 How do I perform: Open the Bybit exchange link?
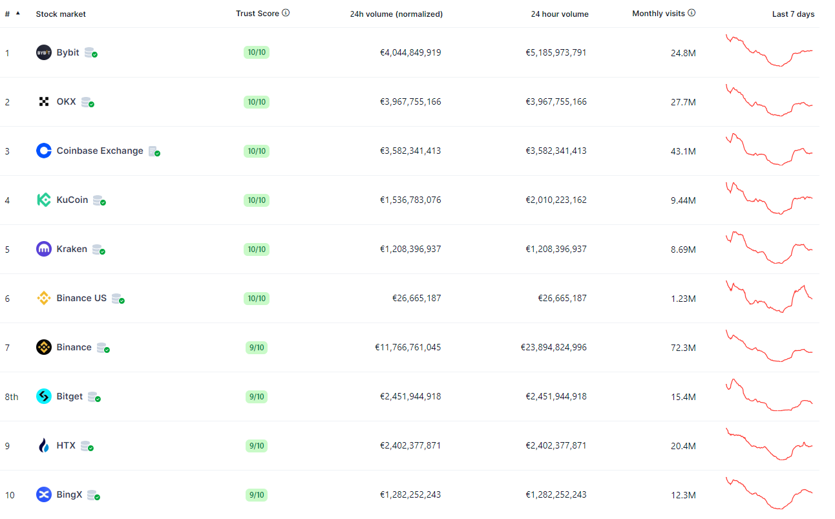click(68, 52)
